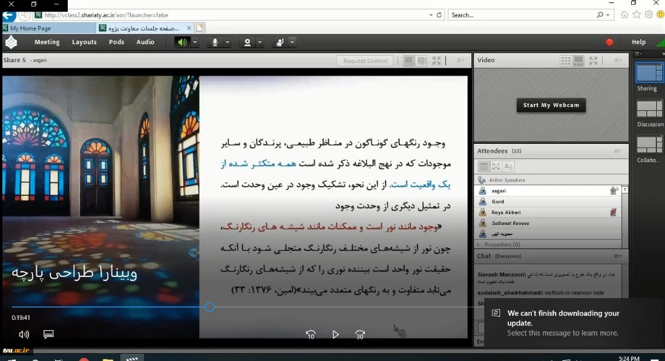The width and height of the screenshot is (665, 361).
Task: Open the dropdown arrow next to microphone icon
Action: pos(228,42)
